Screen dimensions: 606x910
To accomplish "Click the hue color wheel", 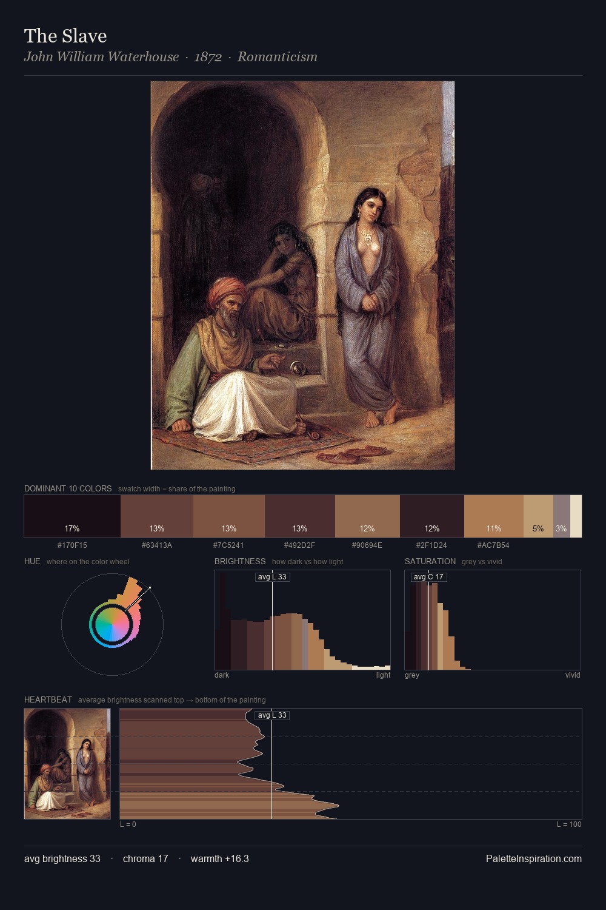I will click(x=112, y=624).
